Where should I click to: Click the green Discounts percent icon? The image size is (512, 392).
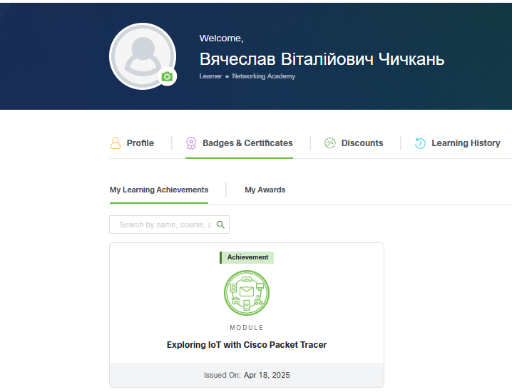pyautogui.click(x=329, y=143)
